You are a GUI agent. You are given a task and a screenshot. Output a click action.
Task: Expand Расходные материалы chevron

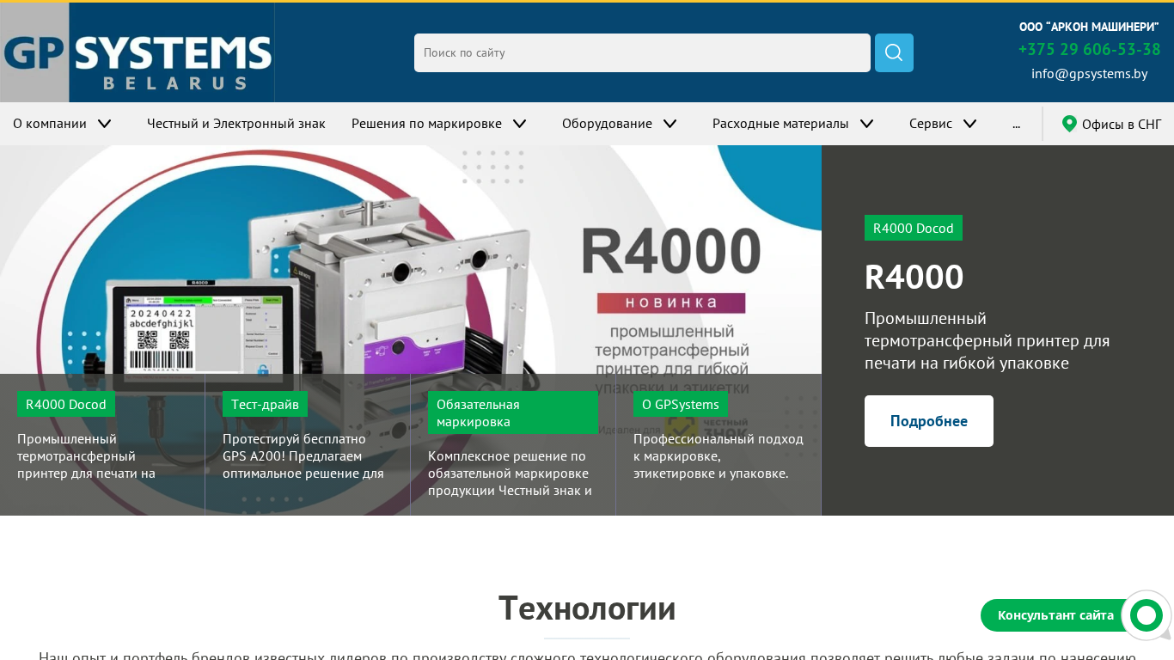pyautogui.click(x=867, y=124)
